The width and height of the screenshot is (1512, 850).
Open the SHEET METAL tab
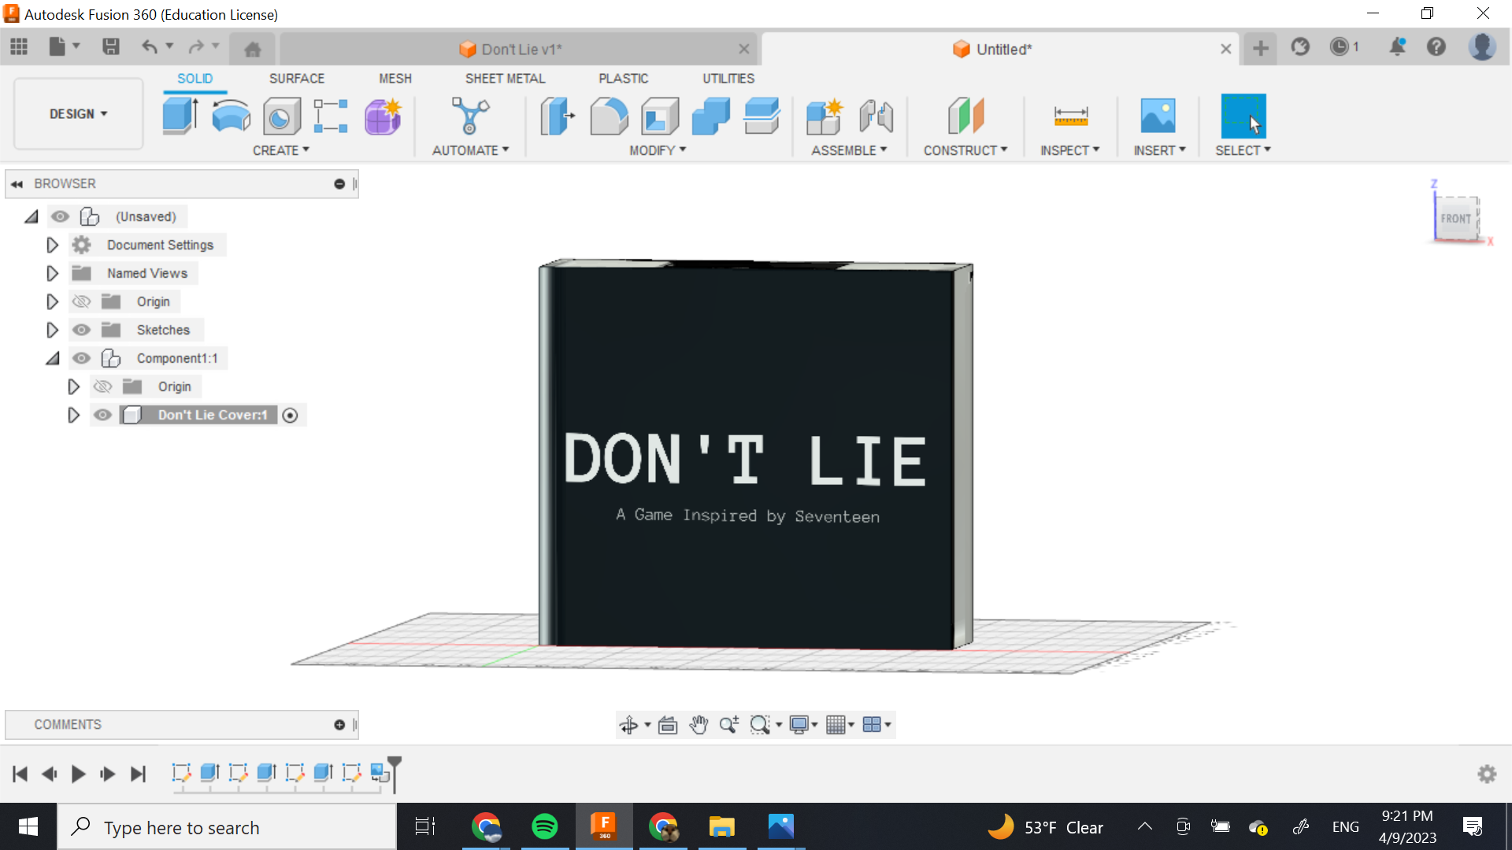pyautogui.click(x=505, y=79)
